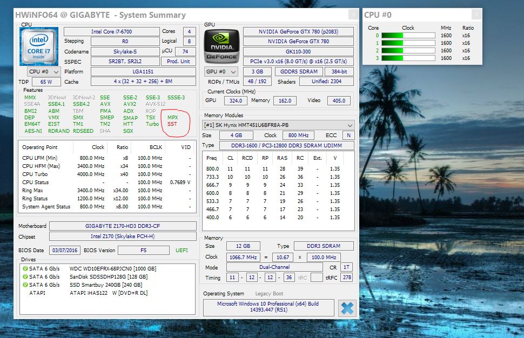
Task: Click the GPU clock 324.0 field
Action: [x=236, y=100]
